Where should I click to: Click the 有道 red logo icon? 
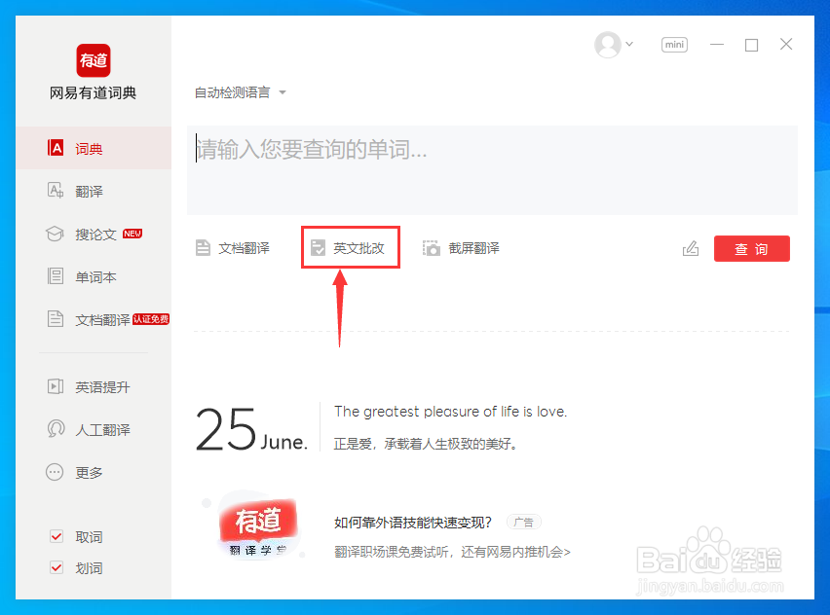94,60
